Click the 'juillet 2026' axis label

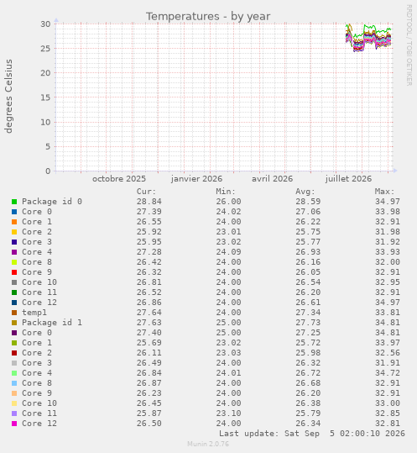[x=349, y=179]
